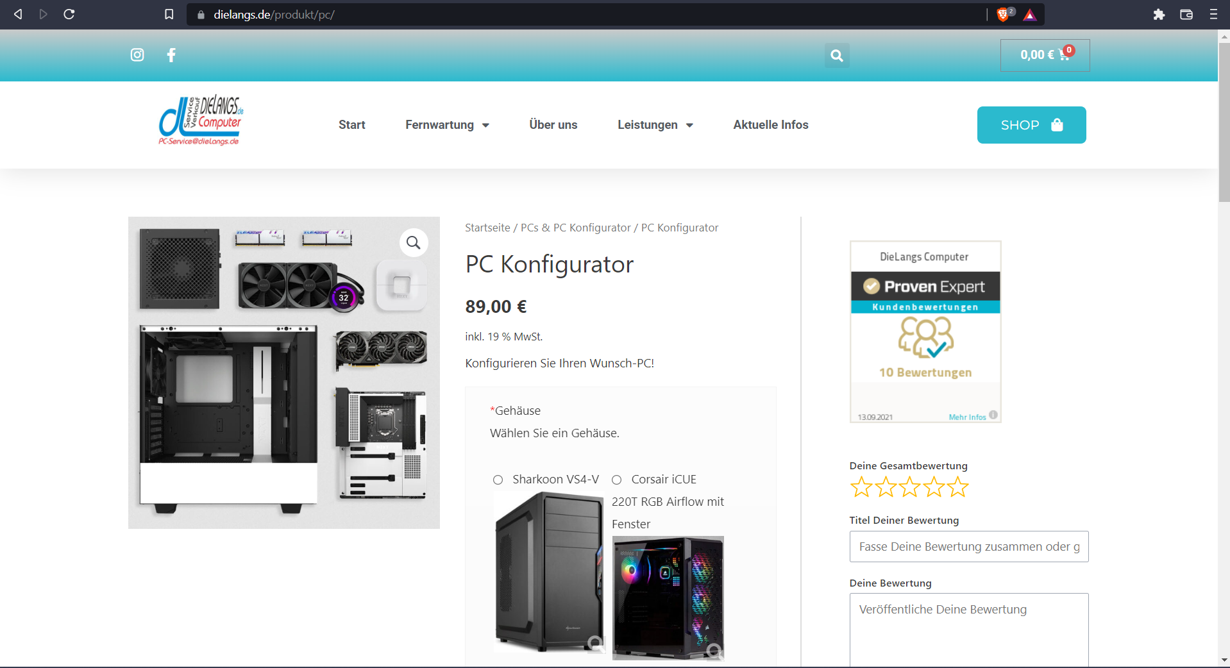Viewport: 1230px width, 668px height.
Task: Expand the Leistungen dropdown menu
Action: (655, 125)
